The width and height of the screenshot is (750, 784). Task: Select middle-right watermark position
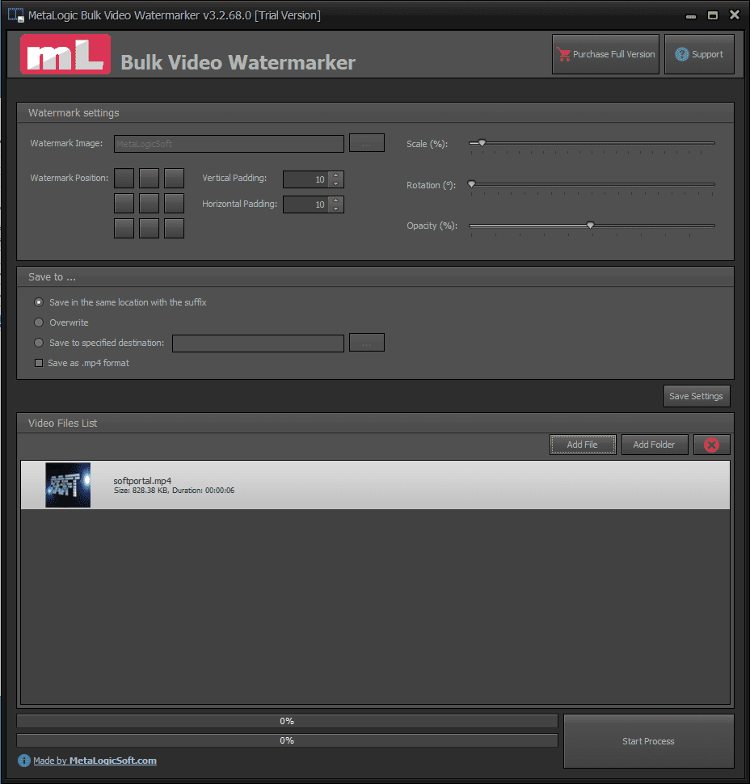pyautogui.click(x=174, y=203)
